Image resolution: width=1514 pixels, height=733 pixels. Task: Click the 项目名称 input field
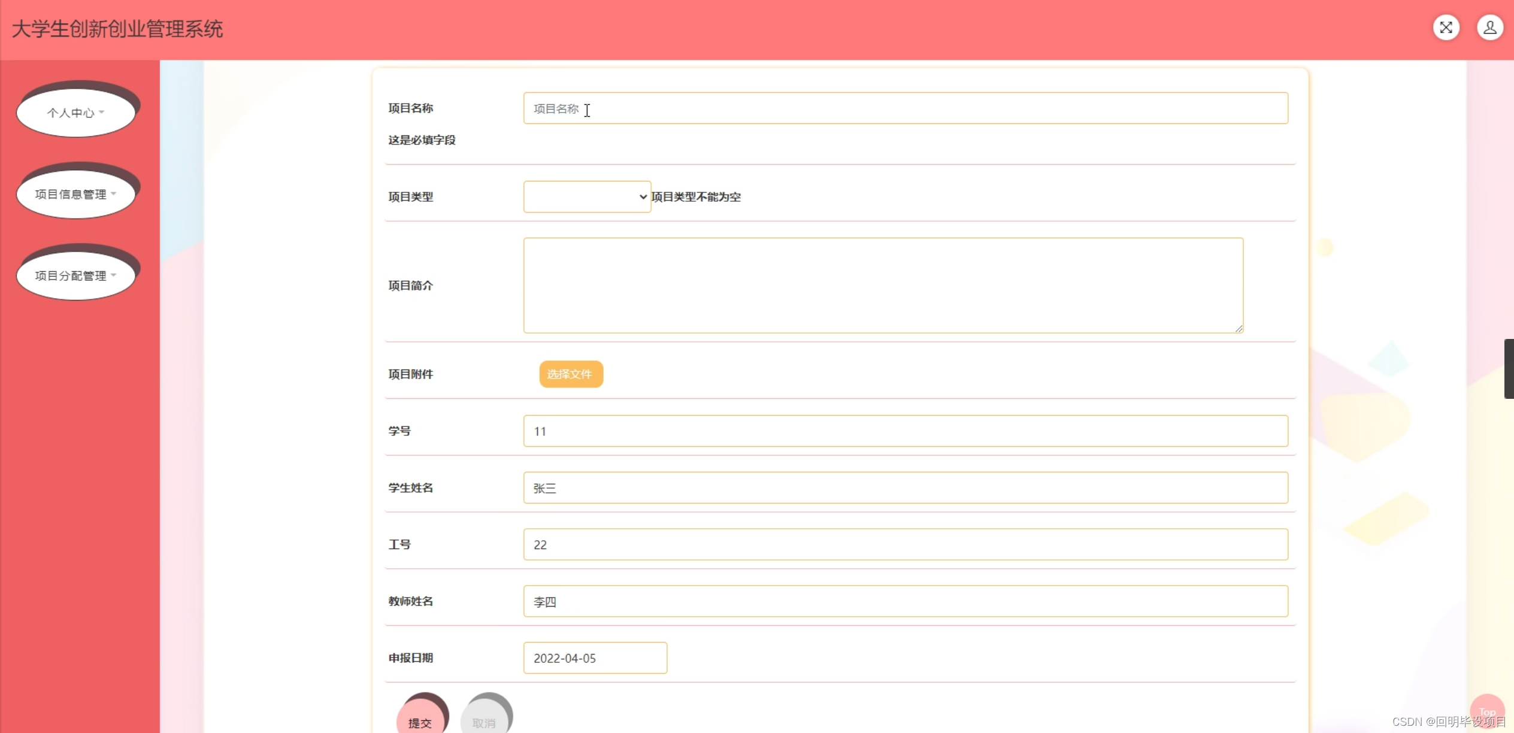[905, 108]
